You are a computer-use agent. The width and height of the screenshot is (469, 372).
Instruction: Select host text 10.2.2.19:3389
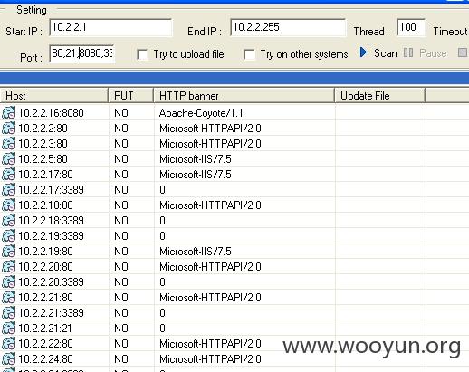coord(51,236)
